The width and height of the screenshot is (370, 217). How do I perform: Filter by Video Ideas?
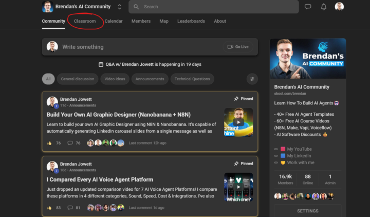[115, 79]
